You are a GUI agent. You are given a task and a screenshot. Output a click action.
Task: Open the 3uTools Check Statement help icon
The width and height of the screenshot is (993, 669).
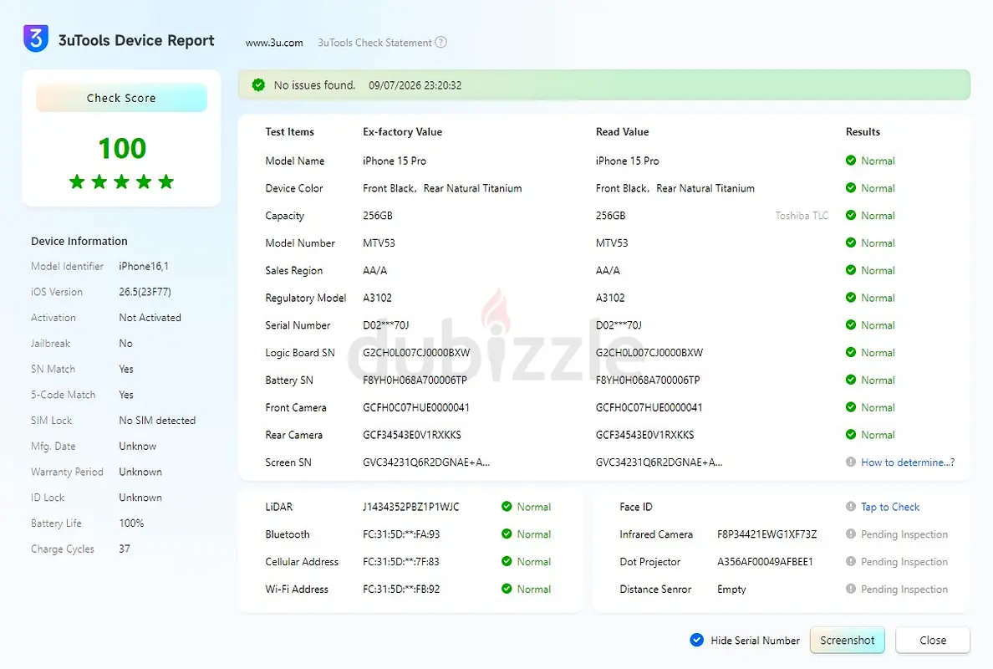tap(441, 43)
